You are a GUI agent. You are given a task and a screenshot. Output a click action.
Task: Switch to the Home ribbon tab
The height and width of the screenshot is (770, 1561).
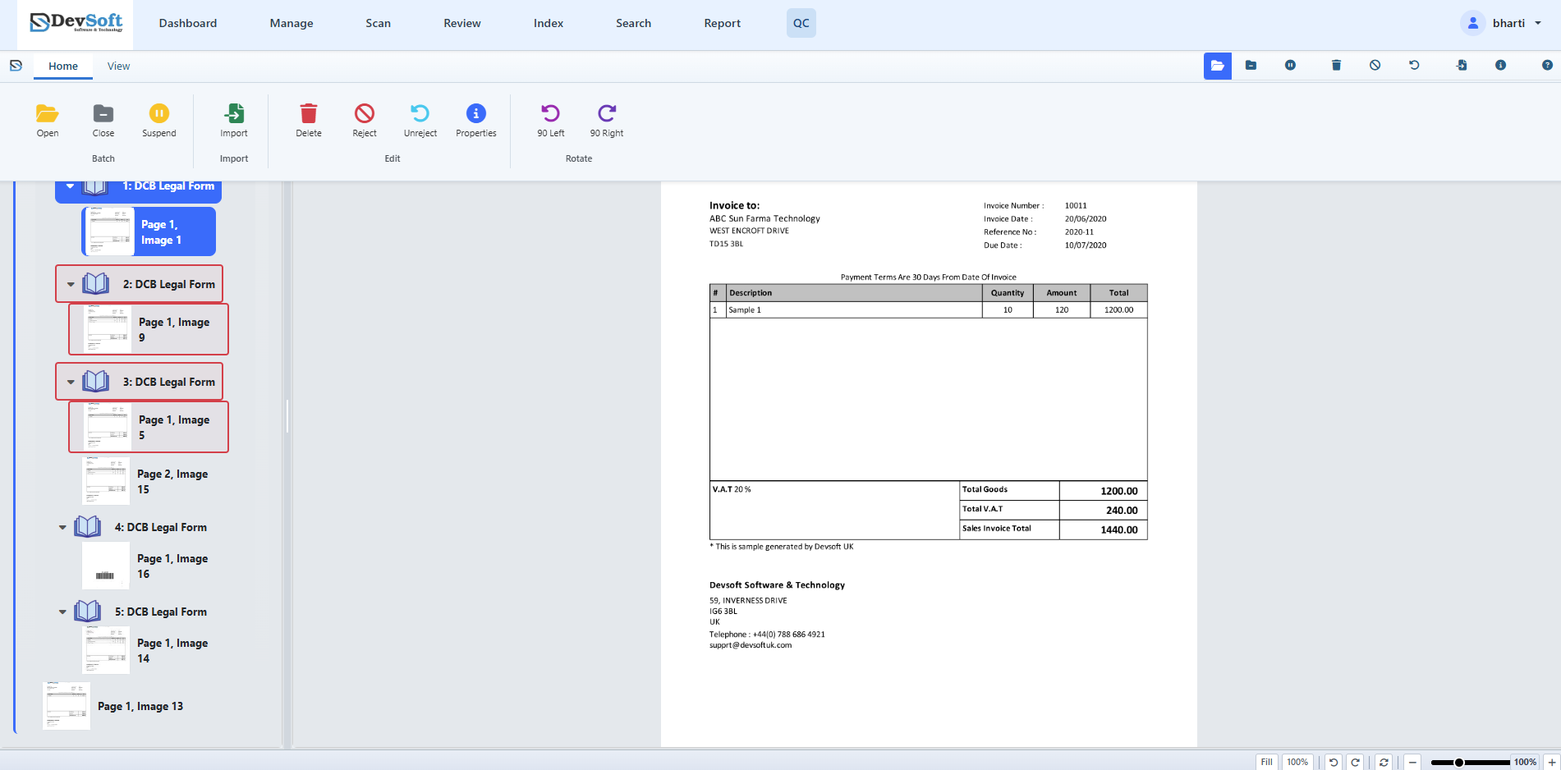[x=63, y=66]
